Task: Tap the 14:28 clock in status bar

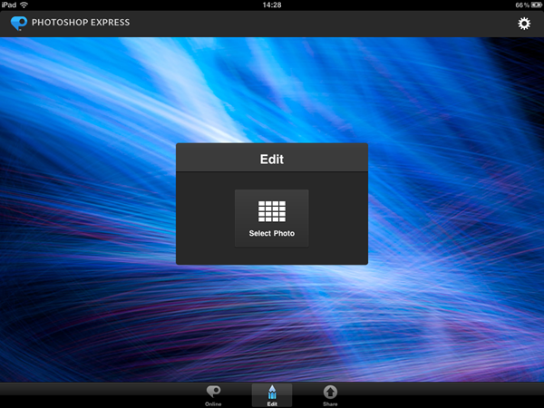Action: [272, 5]
